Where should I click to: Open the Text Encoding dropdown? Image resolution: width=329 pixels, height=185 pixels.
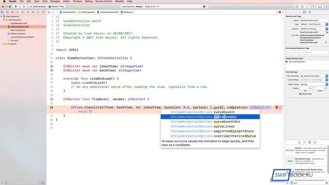[x=314, y=76]
